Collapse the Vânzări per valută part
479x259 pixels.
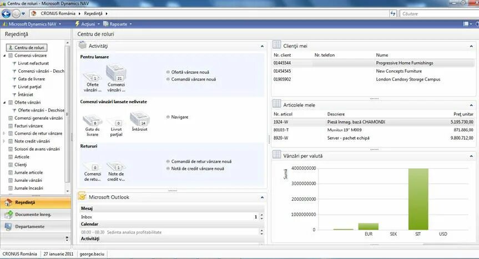(471, 156)
